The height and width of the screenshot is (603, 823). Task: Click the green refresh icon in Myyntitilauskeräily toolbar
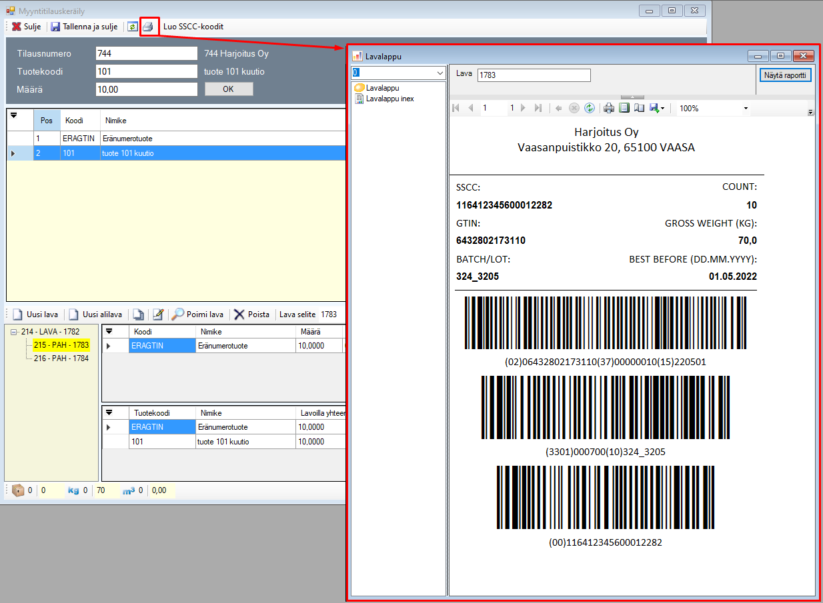[133, 27]
